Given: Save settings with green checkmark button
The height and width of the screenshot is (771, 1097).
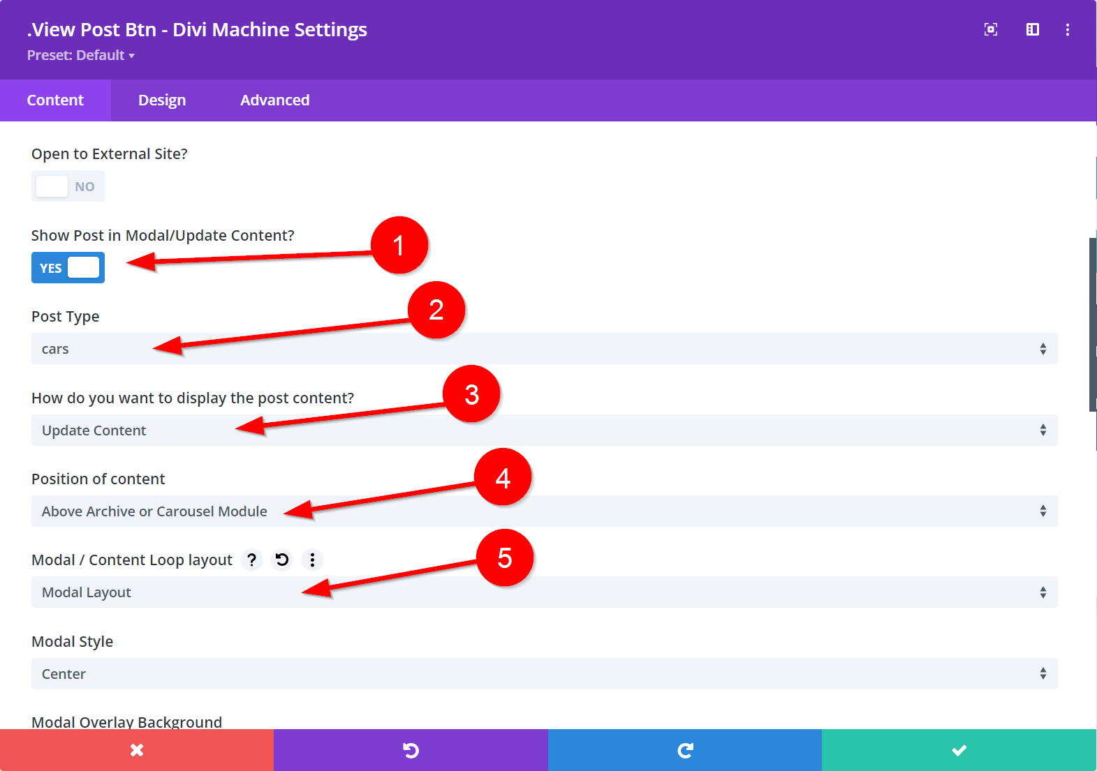Looking at the screenshot, I should click(x=959, y=750).
